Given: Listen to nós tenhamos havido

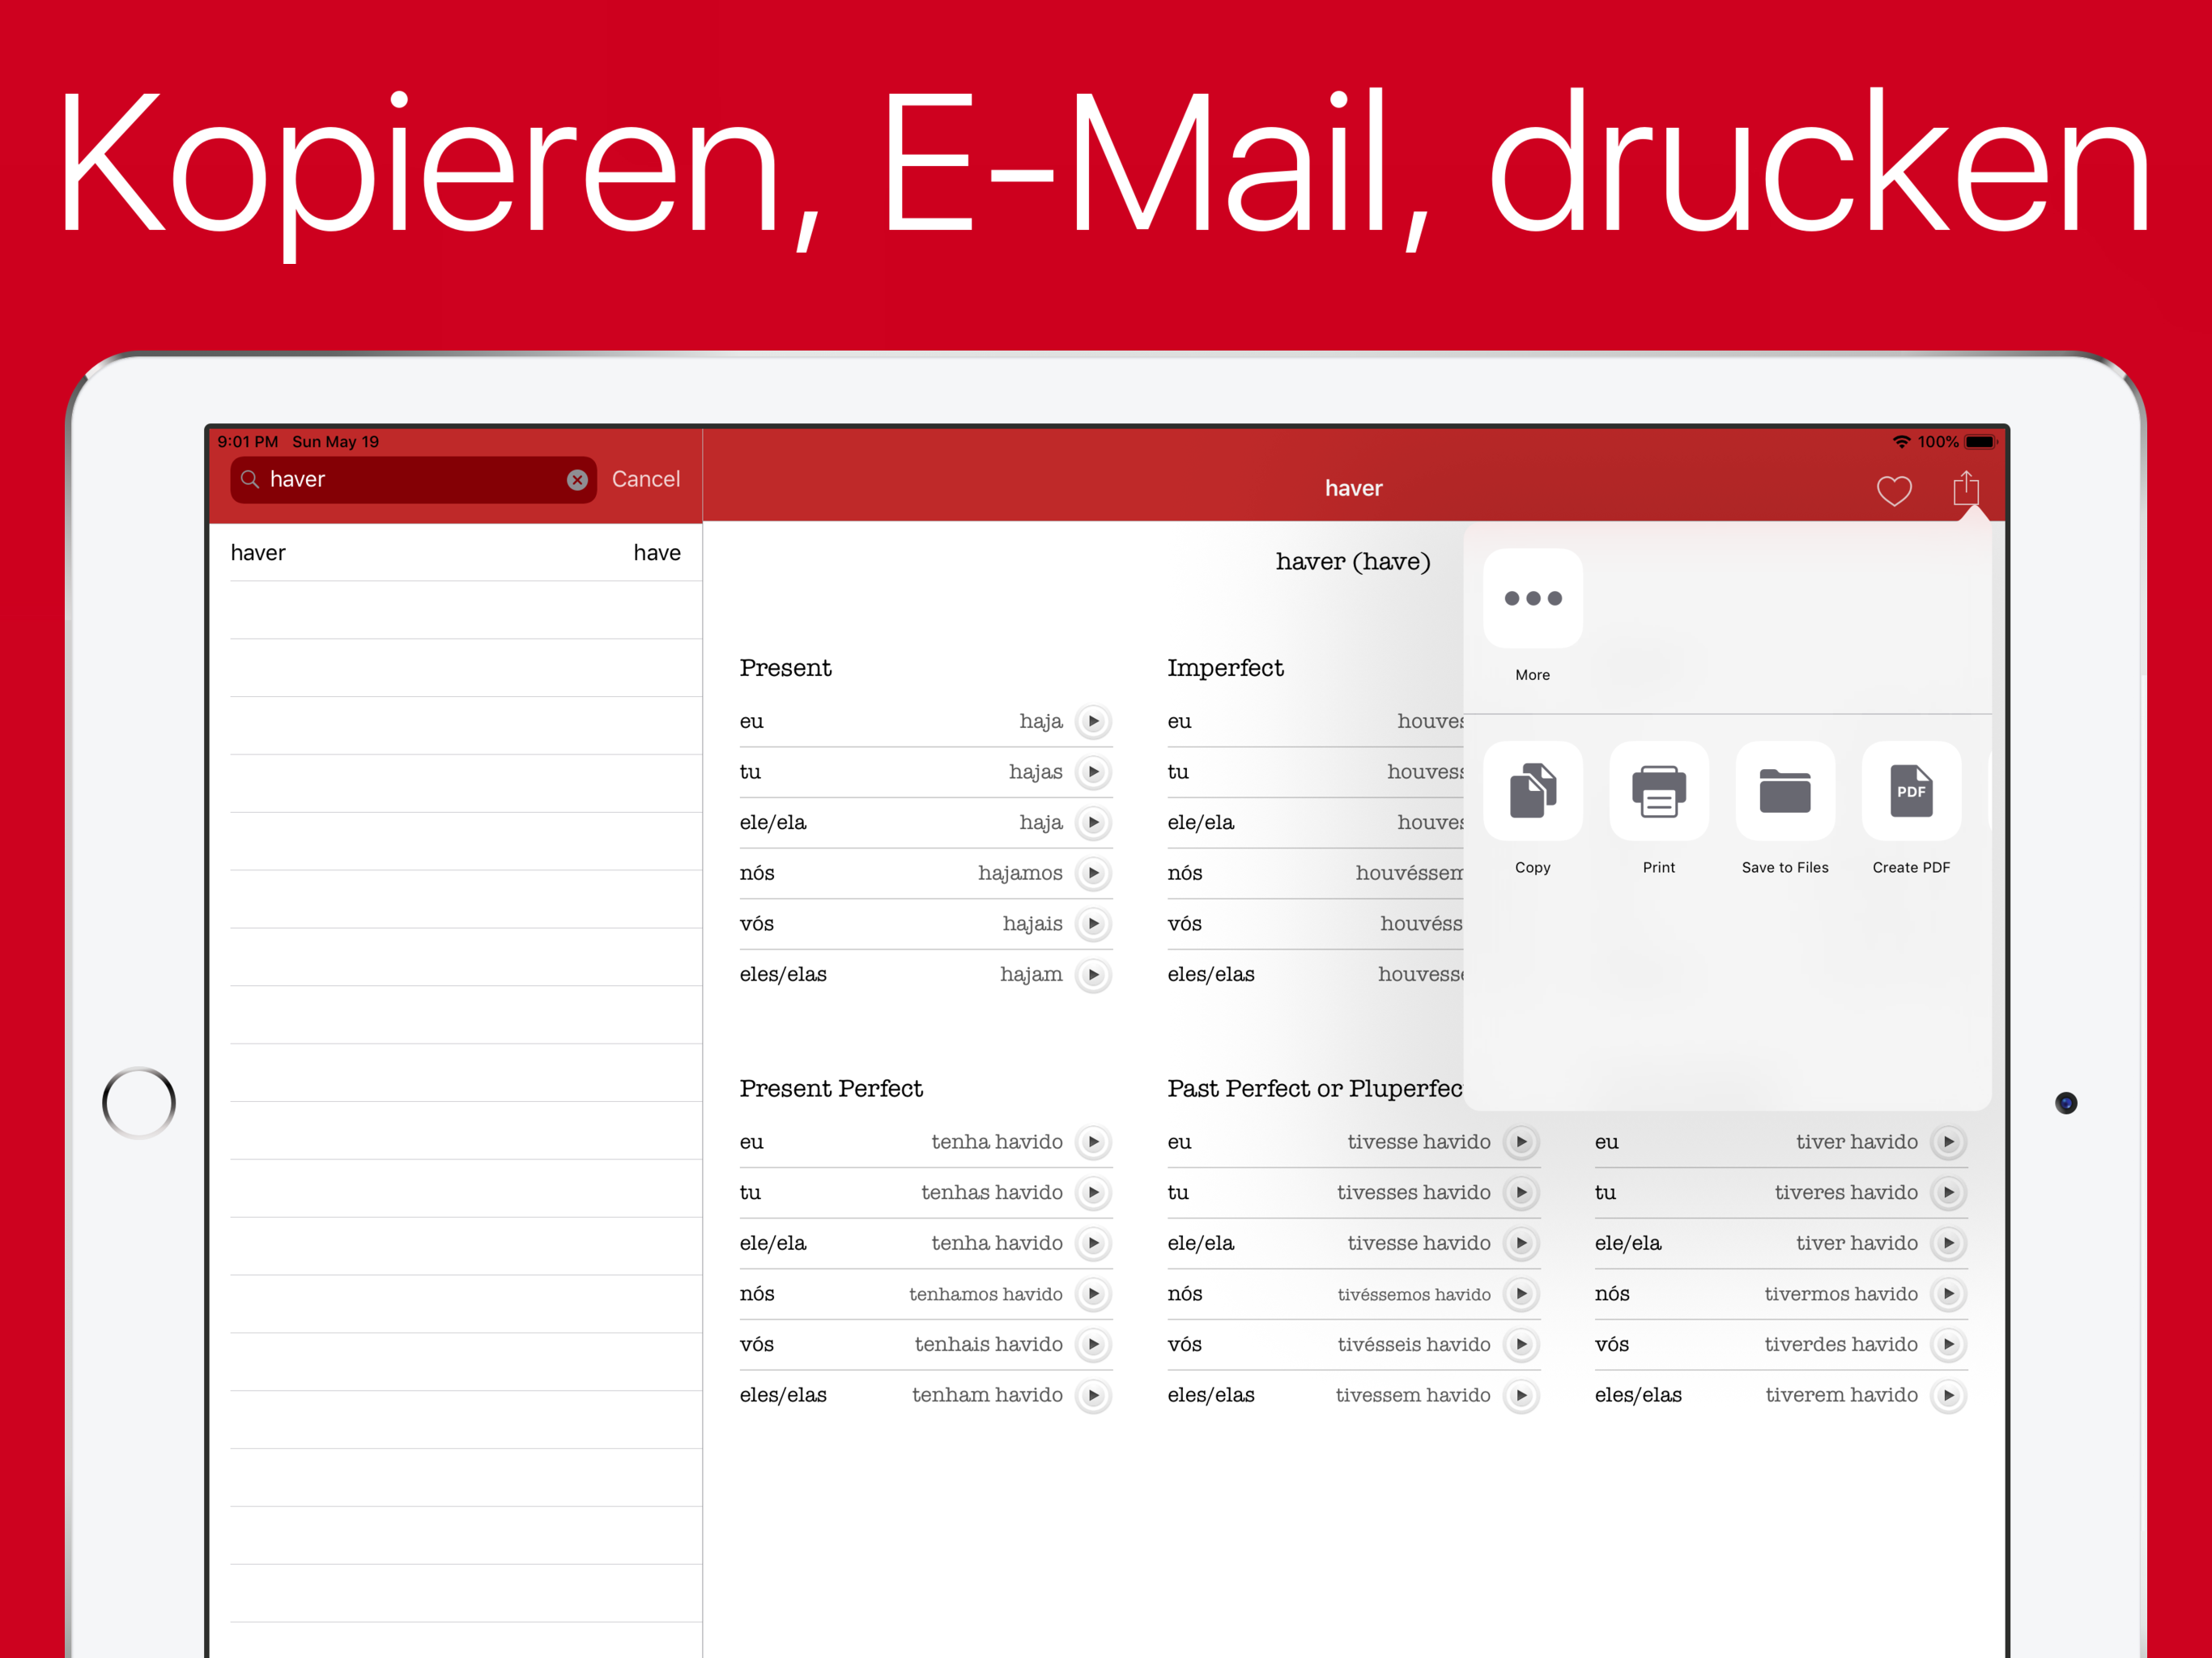Looking at the screenshot, I should pyautogui.click(x=1094, y=1294).
